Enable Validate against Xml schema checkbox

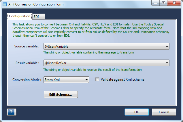point(97,80)
